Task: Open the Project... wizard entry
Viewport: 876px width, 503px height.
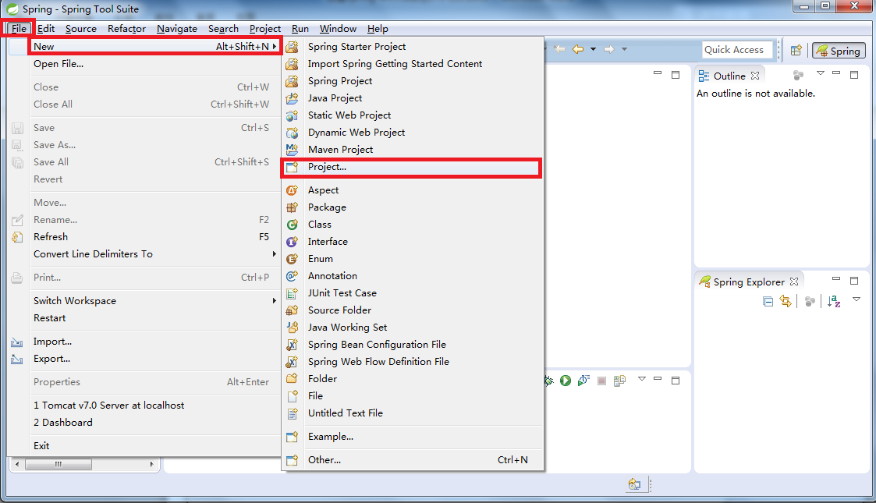Action: click(412, 167)
